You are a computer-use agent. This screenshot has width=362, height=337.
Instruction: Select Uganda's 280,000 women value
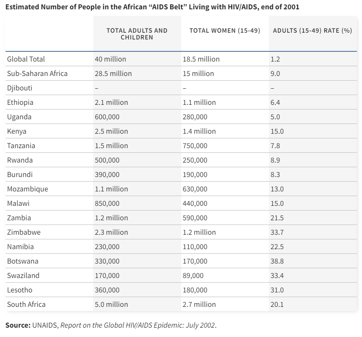point(195,117)
